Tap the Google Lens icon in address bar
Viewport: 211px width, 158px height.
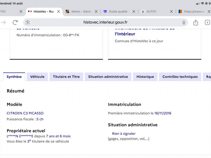click(28, 22)
